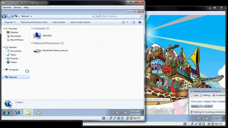Image resolution: width=228 pixels, height=128 pixels.
Task: Open recent pages dropdown beside forward arrow
Action: coord(13,16)
